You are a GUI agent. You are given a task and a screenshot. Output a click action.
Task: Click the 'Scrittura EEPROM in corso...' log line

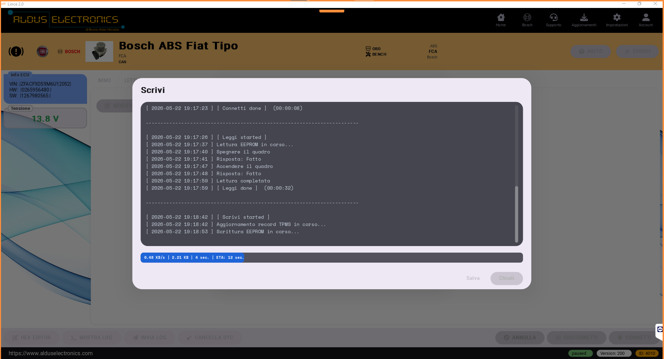(x=222, y=232)
